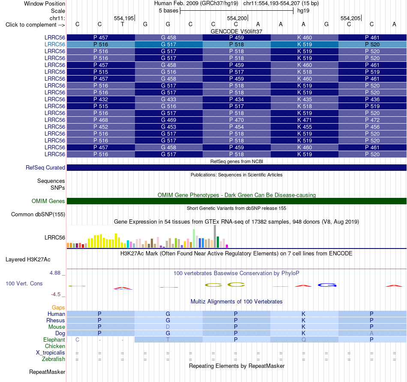Open 'Repeating Elements by RepeatMasker' title
The width and height of the screenshot is (407, 382).
click(x=236, y=366)
